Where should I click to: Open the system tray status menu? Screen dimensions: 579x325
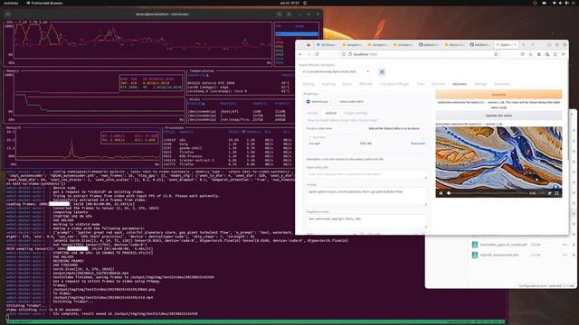click(x=564, y=3)
